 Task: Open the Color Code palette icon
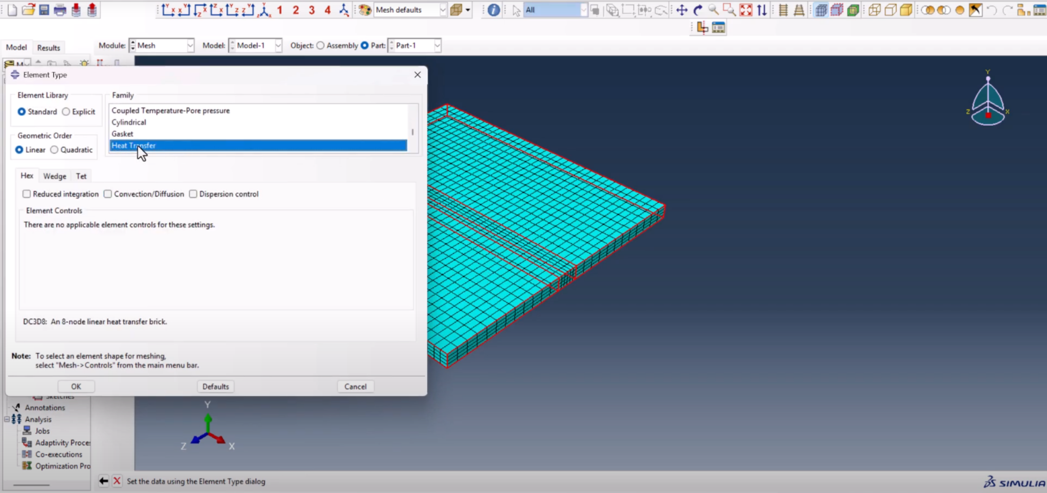[364, 10]
